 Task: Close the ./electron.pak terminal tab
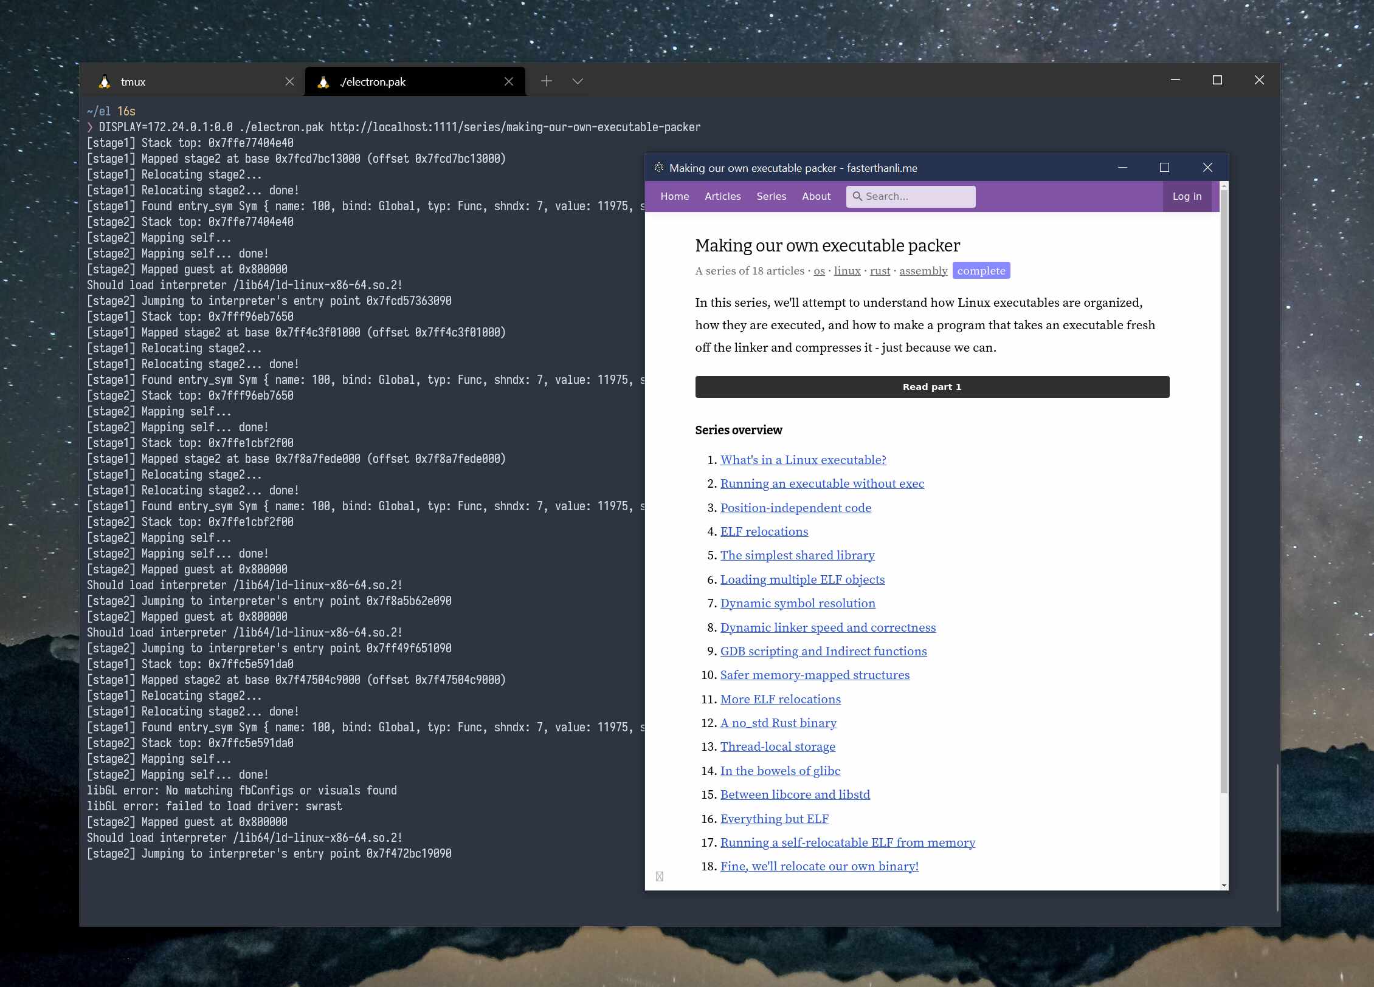click(509, 81)
